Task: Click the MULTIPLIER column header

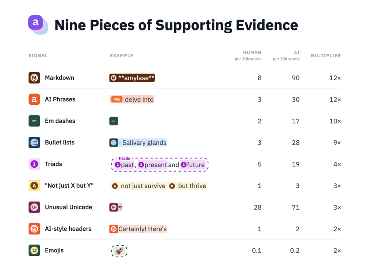Action: (x=326, y=56)
